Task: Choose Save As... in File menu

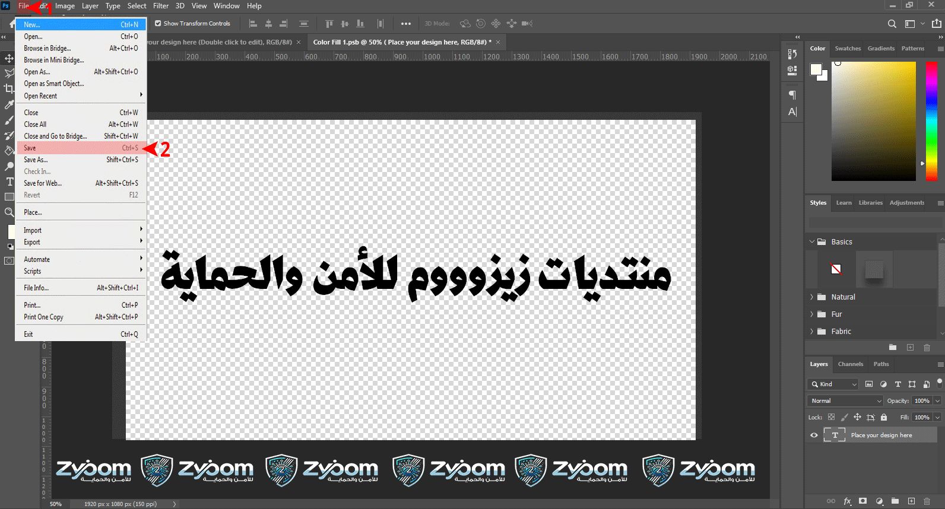Action: click(81, 160)
